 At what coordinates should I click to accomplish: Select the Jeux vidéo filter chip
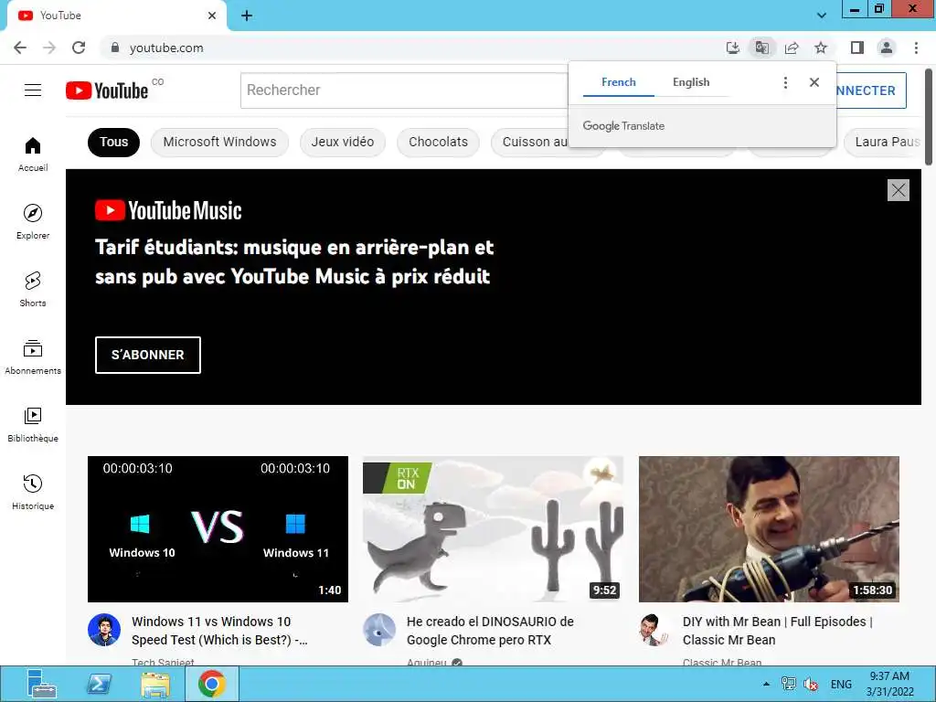click(343, 142)
